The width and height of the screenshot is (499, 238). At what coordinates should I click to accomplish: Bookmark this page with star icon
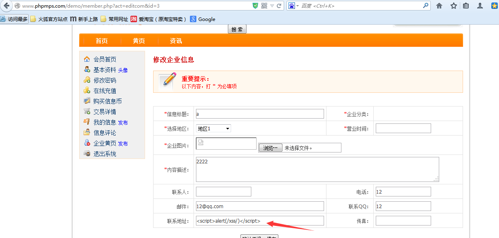[454, 6]
